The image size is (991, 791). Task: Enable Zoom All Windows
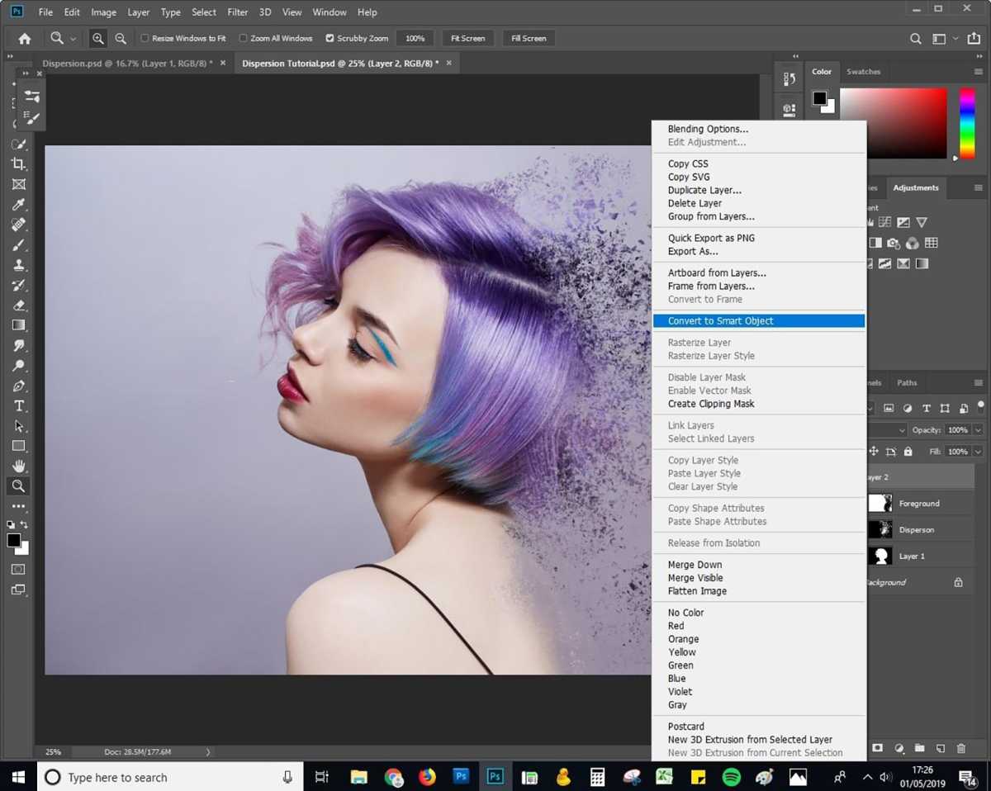tap(243, 38)
